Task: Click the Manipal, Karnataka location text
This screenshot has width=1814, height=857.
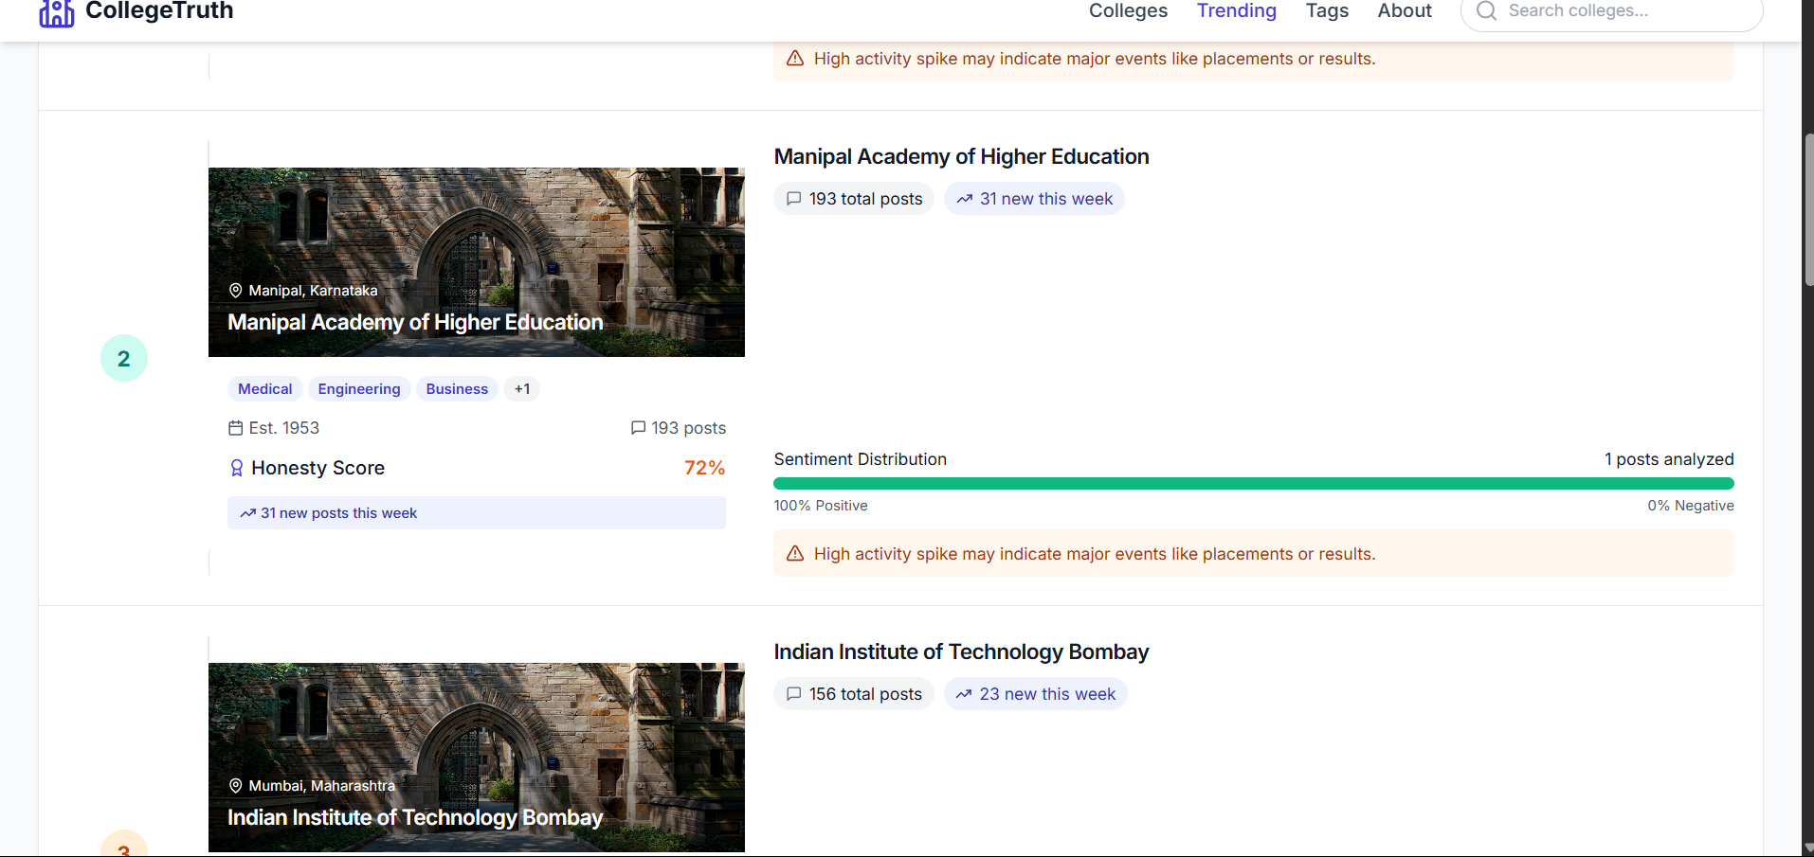Action: point(313,291)
